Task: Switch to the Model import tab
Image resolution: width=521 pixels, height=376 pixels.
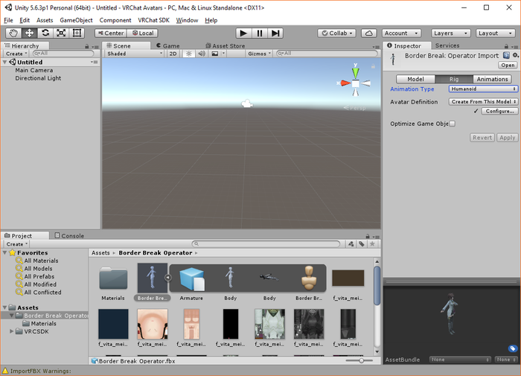Action: click(x=415, y=79)
